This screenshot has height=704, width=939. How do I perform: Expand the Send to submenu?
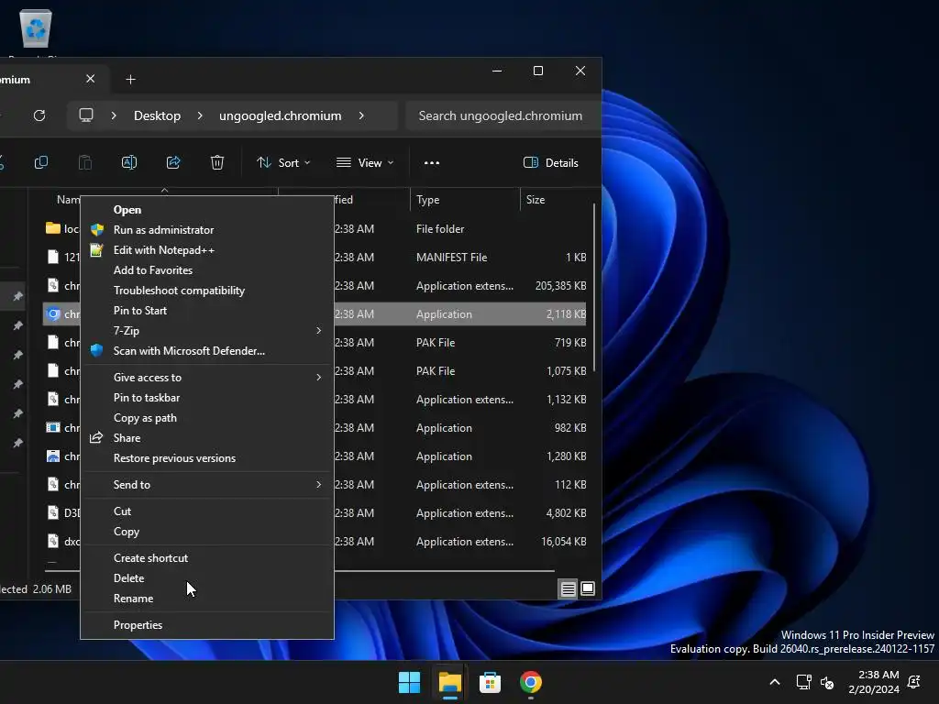pos(207,485)
